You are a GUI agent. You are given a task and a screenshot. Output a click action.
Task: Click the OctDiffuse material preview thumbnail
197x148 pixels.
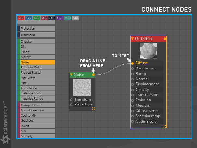pos(148,51)
